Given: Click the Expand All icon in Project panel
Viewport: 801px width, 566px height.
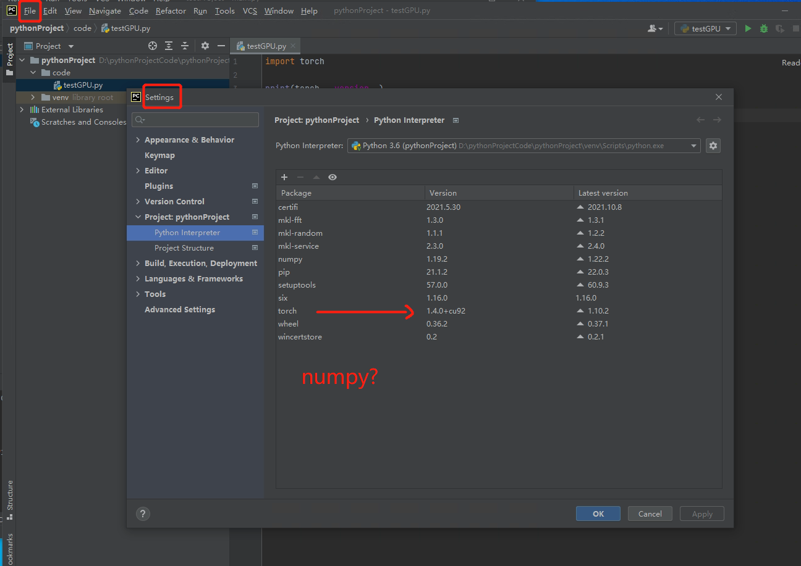Looking at the screenshot, I should coord(169,46).
